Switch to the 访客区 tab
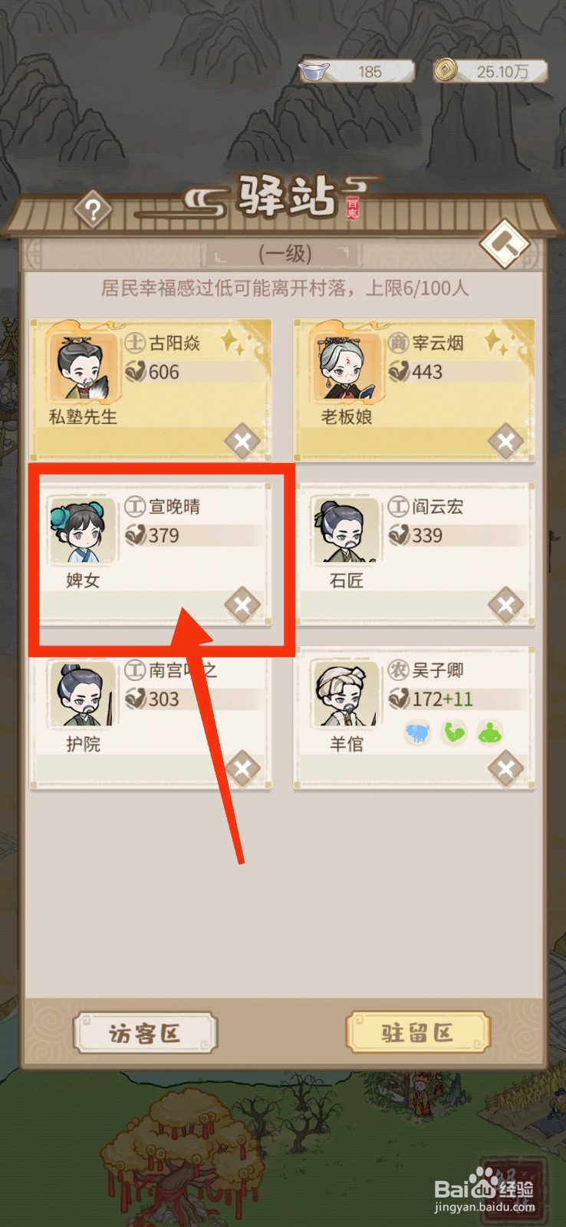Viewport: 566px width, 1227px height. point(146,1033)
